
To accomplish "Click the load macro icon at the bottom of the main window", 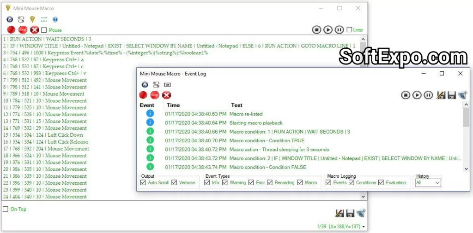I will (340, 213).
